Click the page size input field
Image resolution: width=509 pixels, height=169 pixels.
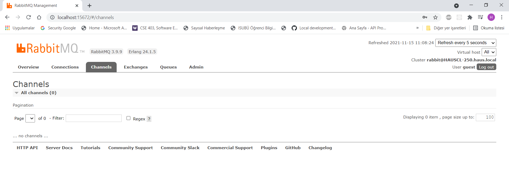click(x=485, y=117)
